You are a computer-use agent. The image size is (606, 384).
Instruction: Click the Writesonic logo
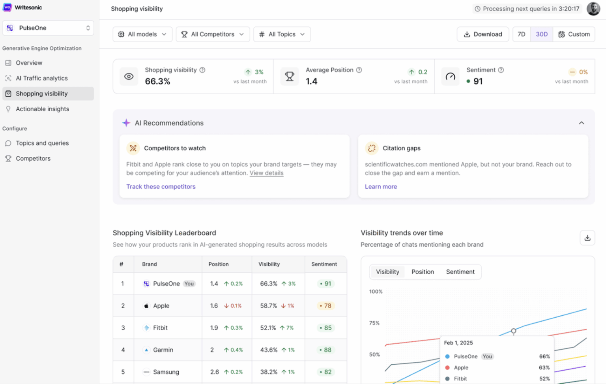(x=22, y=7)
